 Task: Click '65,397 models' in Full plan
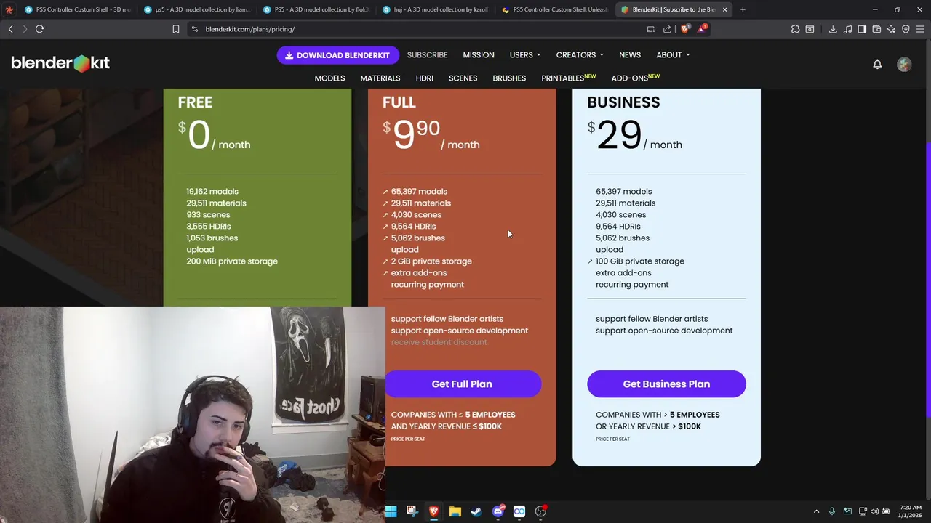click(419, 192)
